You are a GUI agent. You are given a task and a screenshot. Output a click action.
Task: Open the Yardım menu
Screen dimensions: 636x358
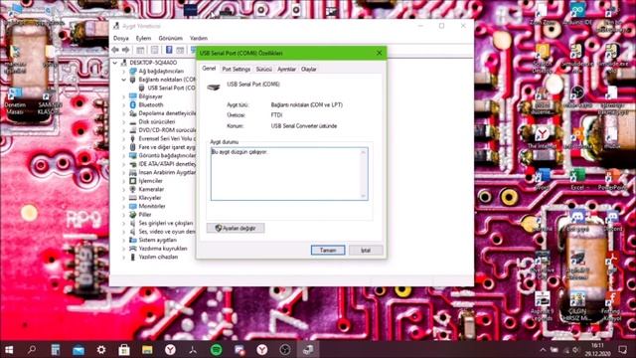199,38
